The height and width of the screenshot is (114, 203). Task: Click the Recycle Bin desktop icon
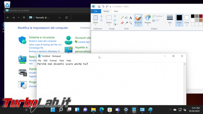[x=7, y=4]
